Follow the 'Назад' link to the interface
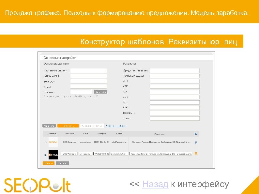Viewport: 259px width, 194px height. click(x=155, y=184)
